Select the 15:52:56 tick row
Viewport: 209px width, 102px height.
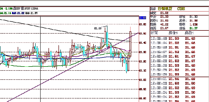click(180, 65)
